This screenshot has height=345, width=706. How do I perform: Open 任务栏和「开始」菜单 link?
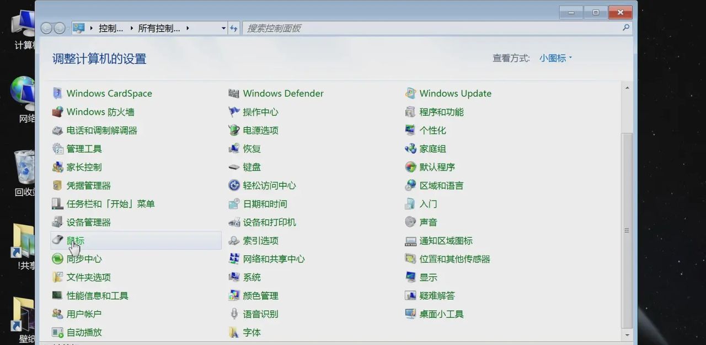(110, 204)
